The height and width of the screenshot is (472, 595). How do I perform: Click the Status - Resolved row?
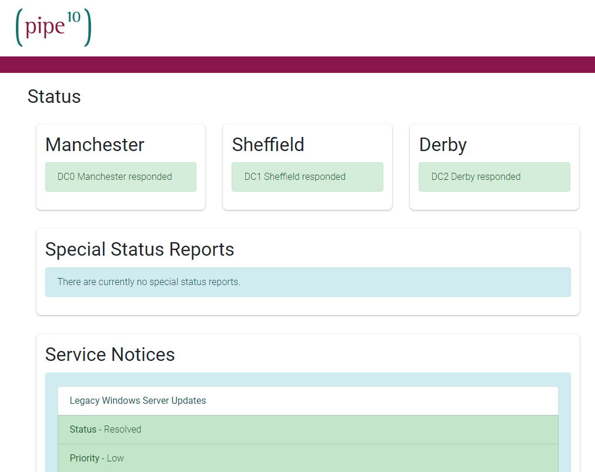(x=307, y=430)
